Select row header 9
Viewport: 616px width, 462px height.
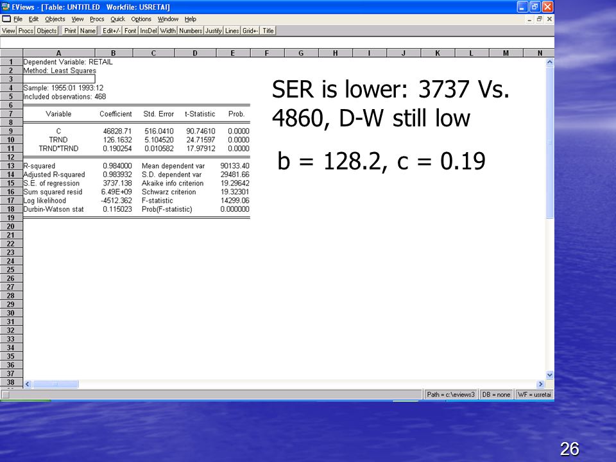pos(11,131)
